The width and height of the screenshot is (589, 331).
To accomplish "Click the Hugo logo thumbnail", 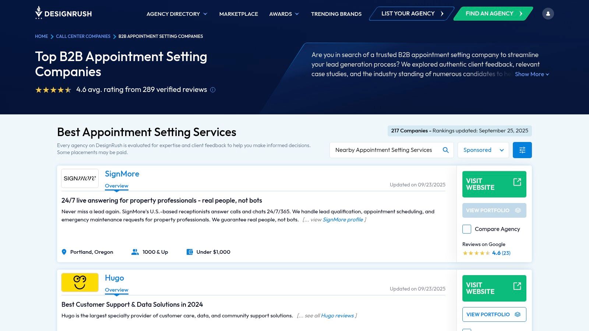I will point(80,282).
